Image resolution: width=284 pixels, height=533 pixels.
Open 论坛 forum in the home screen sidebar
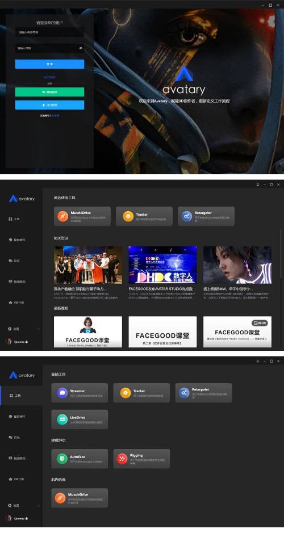point(14,261)
